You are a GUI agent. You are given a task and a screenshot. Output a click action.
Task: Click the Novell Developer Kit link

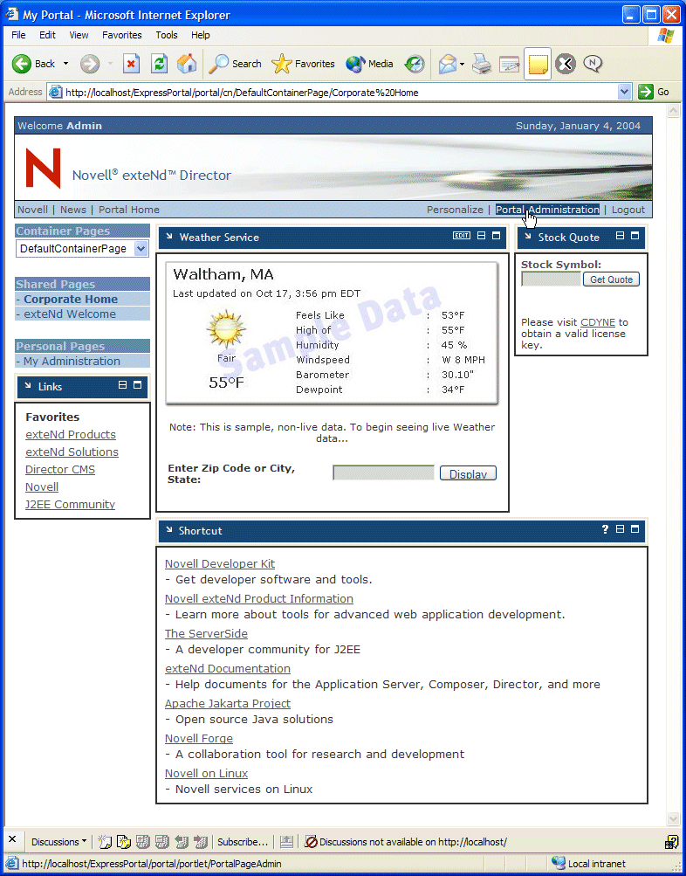pyautogui.click(x=220, y=563)
